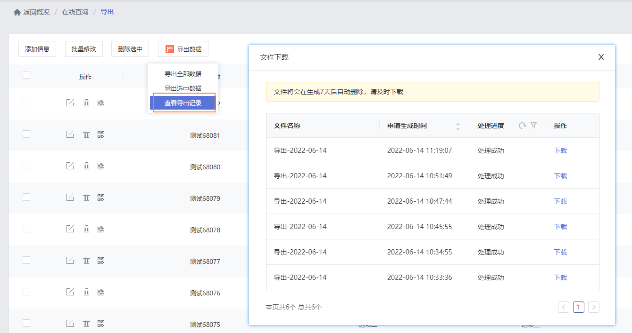Click the 导出 breadcrumb
Image resolution: width=632 pixels, height=333 pixels.
tap(107, 12)
